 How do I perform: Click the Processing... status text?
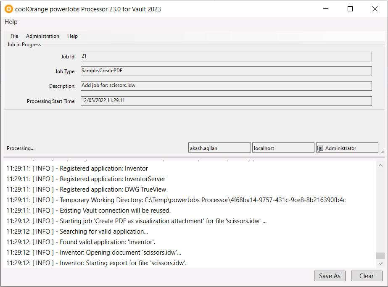tap(21, 148)
